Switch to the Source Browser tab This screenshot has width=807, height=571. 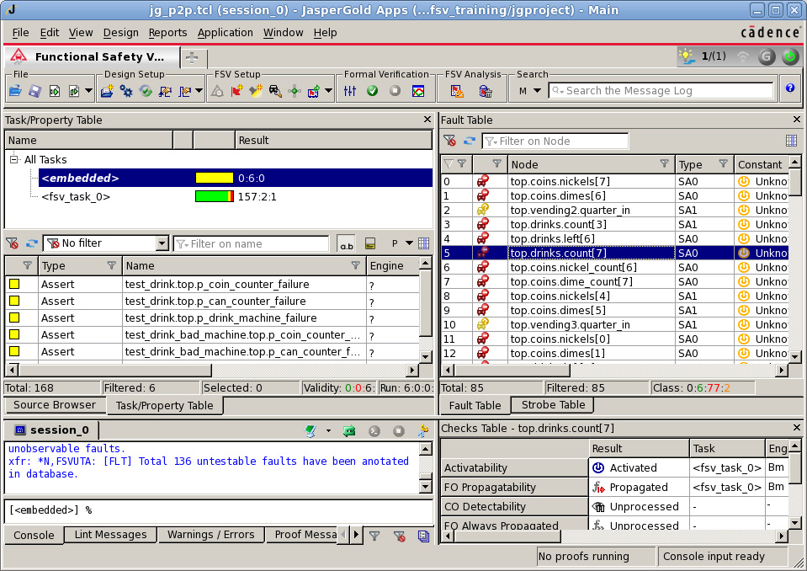click(55, 405)
